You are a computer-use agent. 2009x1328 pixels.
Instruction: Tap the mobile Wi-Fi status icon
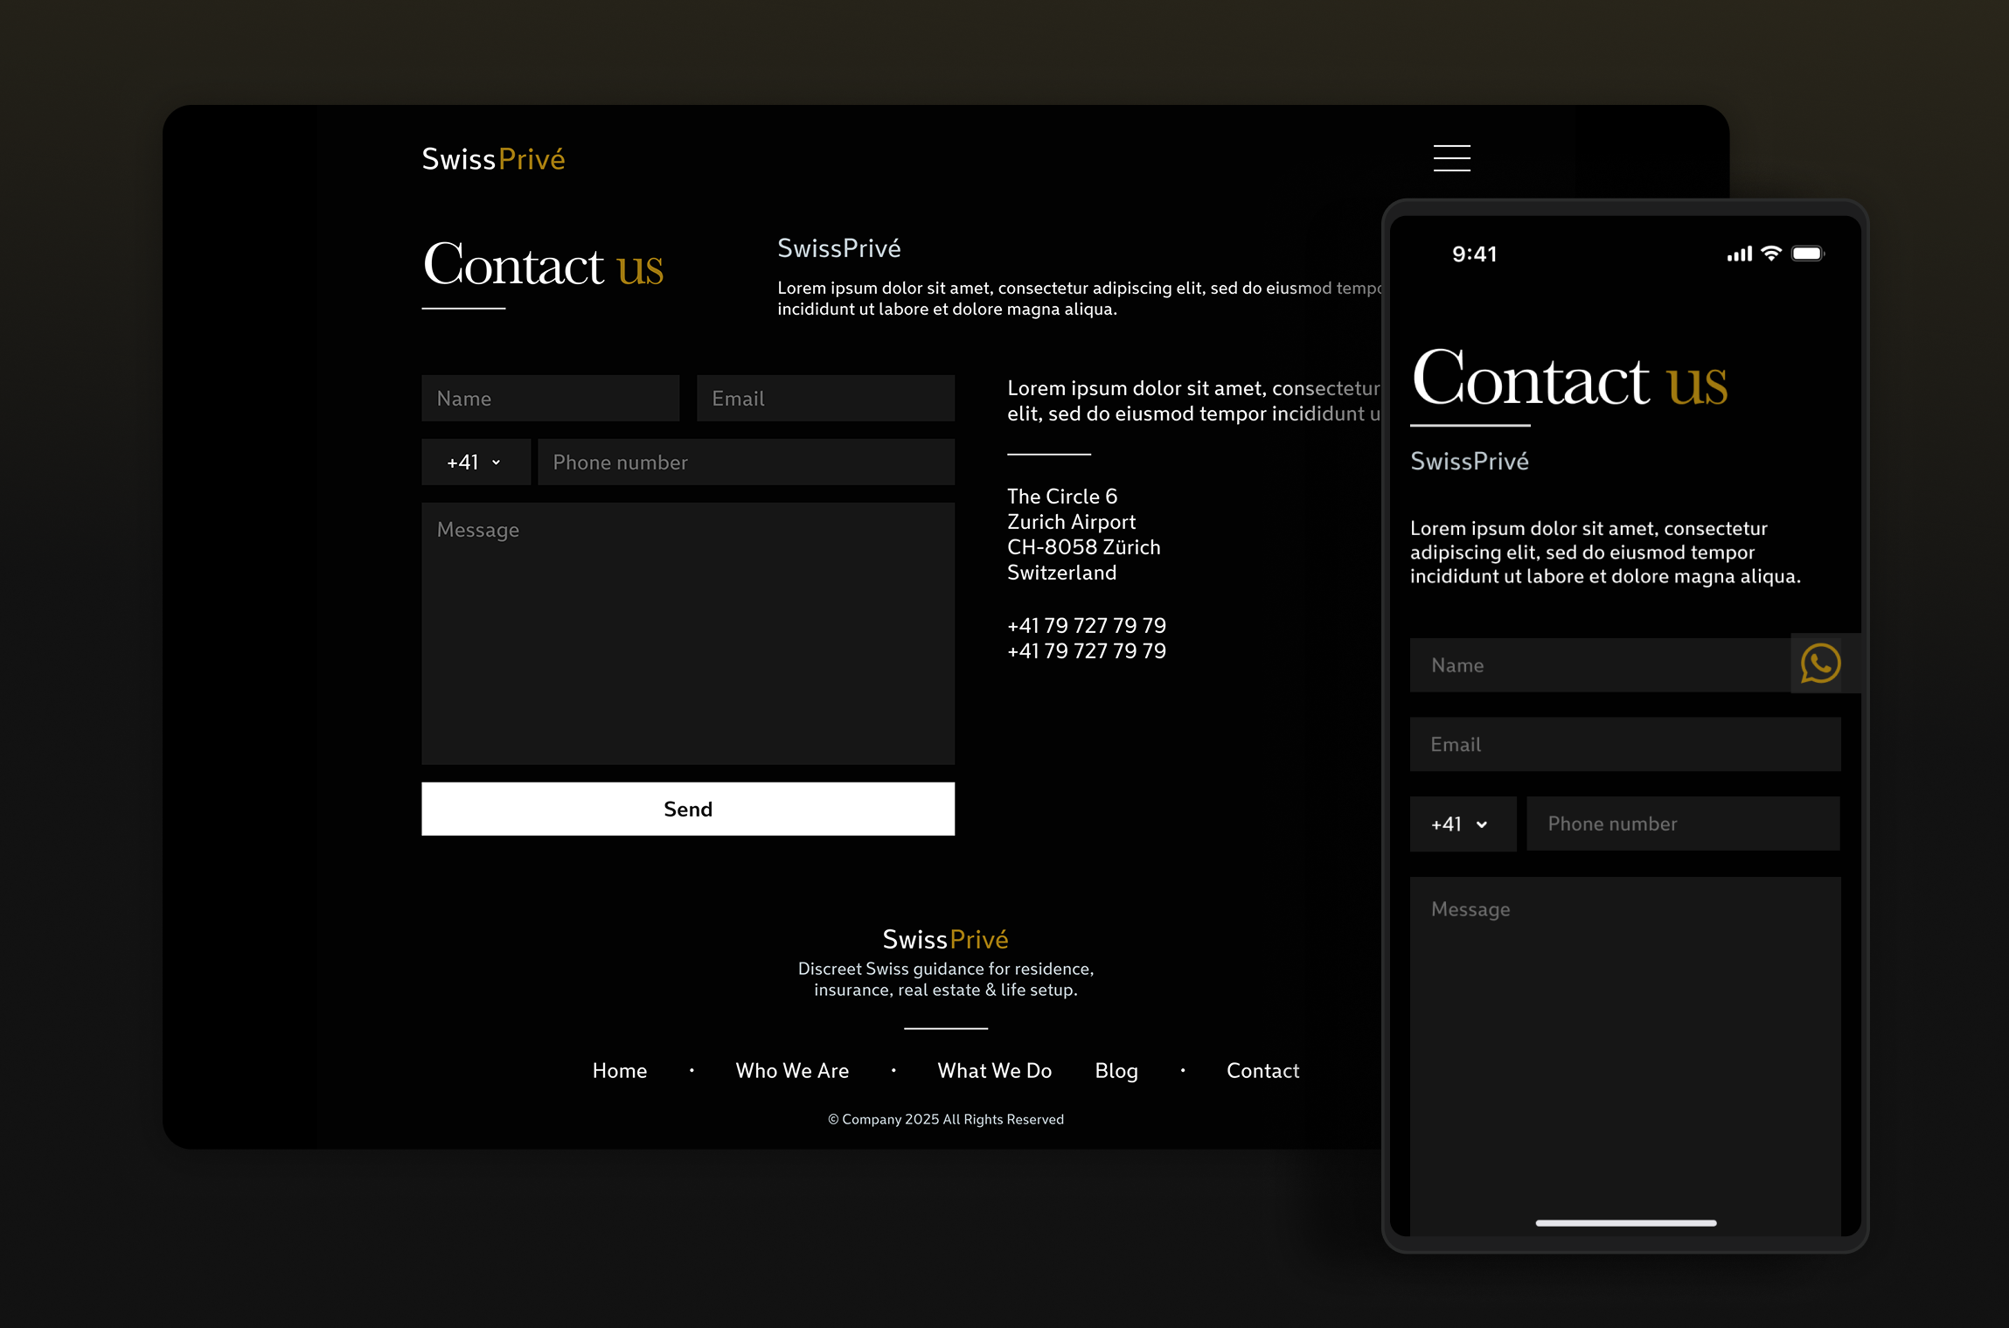tap(1771, 254)
